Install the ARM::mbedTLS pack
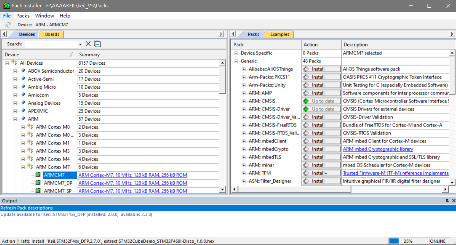The height and width of the screenshot is (245, 456). click(321, 157)
